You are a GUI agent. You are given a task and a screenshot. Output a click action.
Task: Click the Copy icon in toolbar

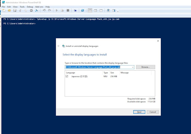(x=26, y=10)
